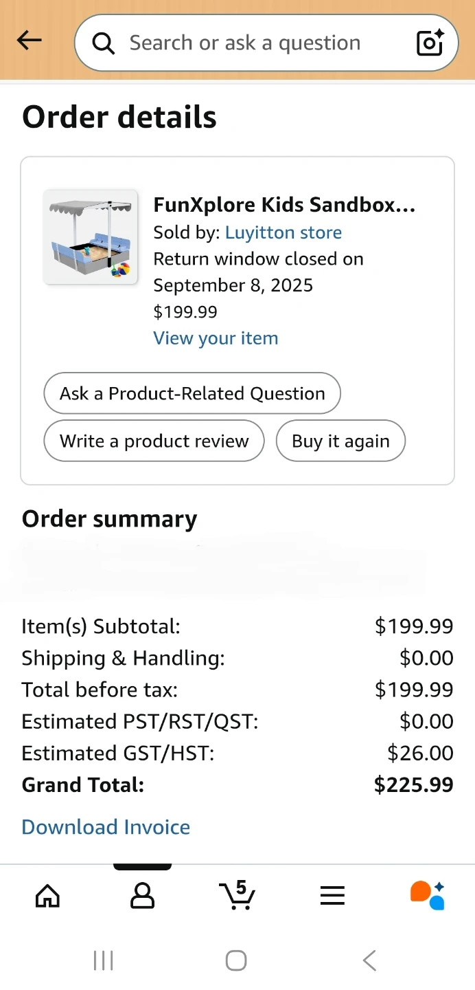Tap Buy it again button
The image size is (475, 990).
[x=340, y=441]
